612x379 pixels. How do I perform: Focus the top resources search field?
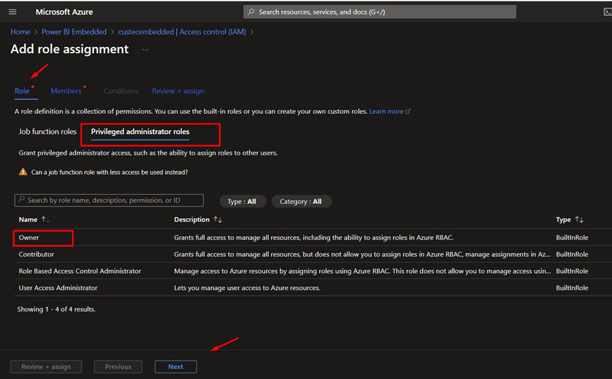[x=380, y=12]
